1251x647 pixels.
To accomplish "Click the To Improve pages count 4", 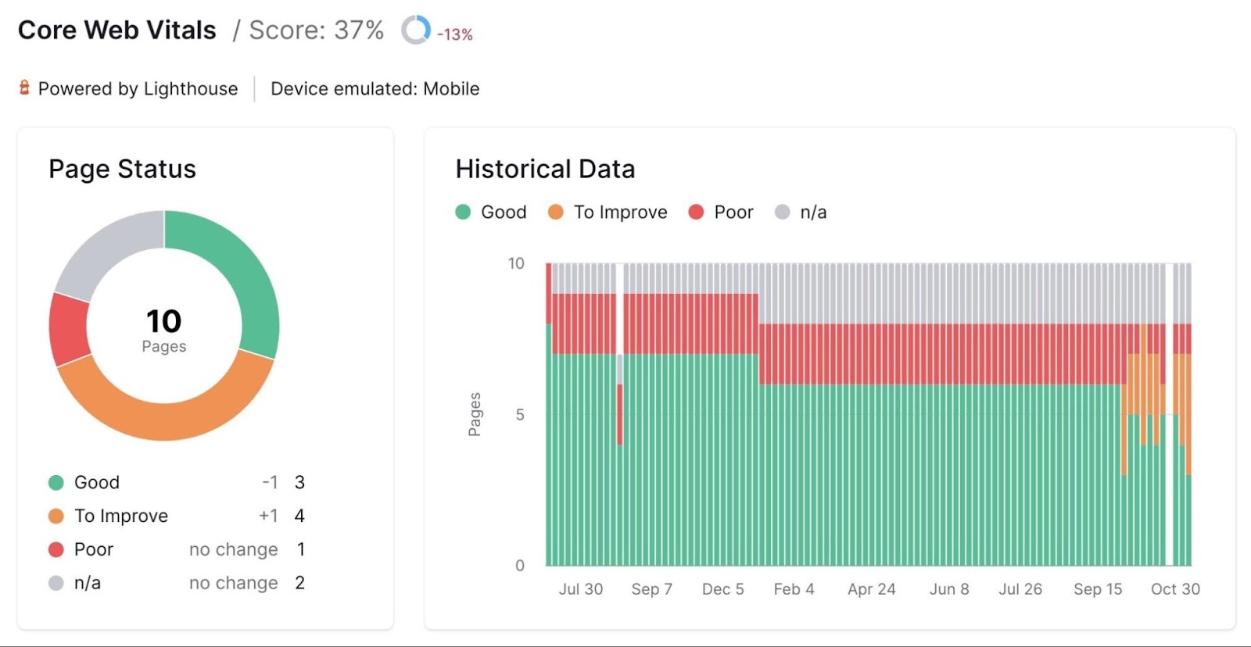I will (x=299, y=516).
